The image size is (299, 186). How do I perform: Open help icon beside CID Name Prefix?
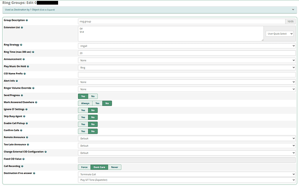pos(25,74)
